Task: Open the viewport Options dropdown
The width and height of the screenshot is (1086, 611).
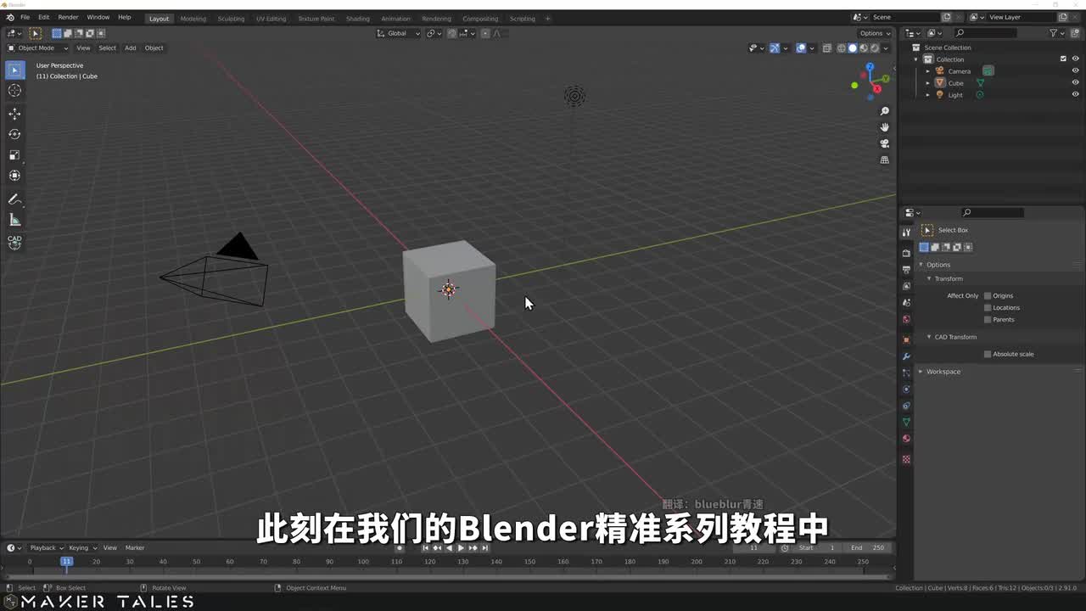Action: click(x=874, y=33)
